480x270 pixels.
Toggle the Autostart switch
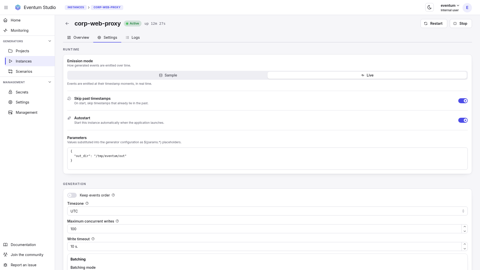(463, 120)
